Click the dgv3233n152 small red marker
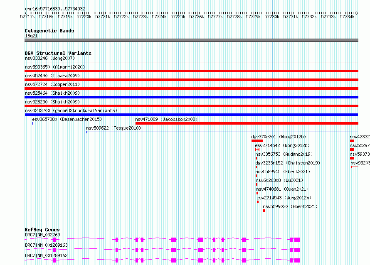The height and width of the screenshot is (265, 370). click(256, 167)
